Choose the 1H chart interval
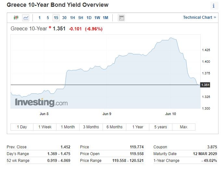The height and width of the screenshot is (170, 224). (x=72, y=18)
